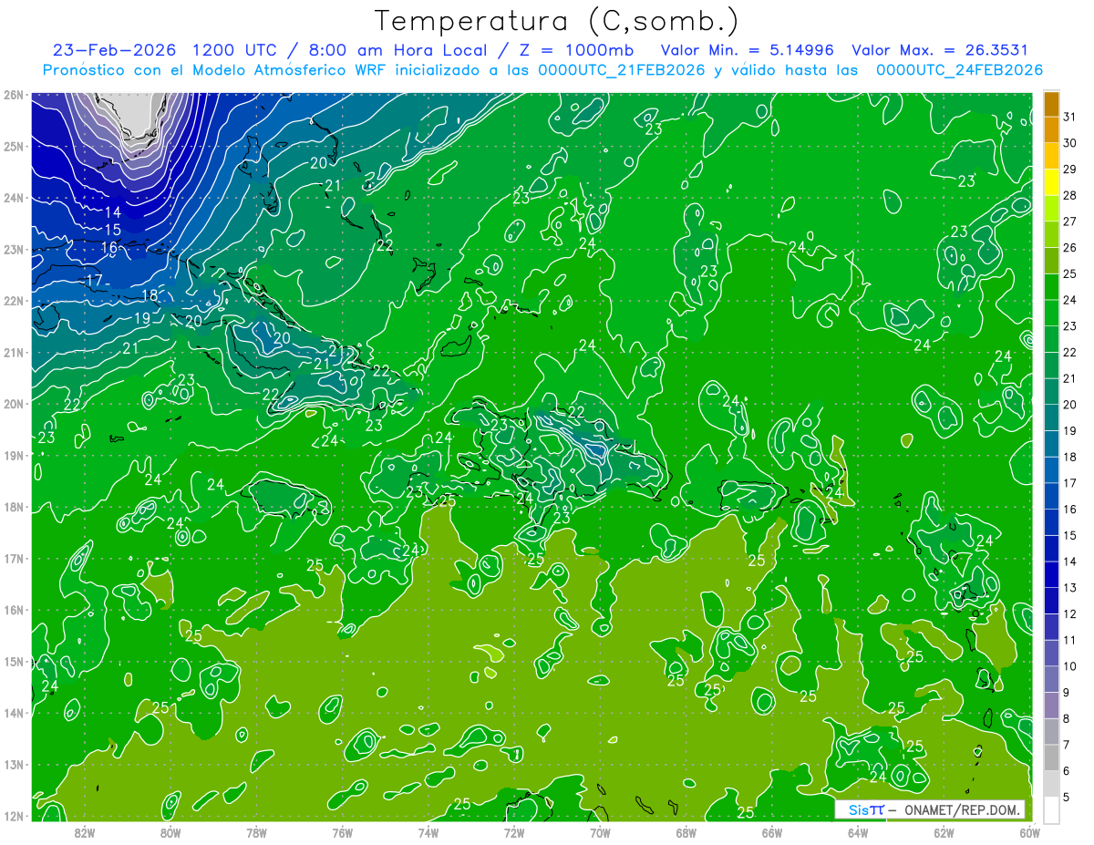The height and width of the screenshot is (845, 1094).
Task: Click colorbar value label "26"
Action: pyautogui.click(x=1069, y=247)
